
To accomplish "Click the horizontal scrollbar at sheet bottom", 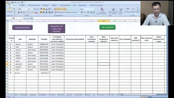I will 139,95.
